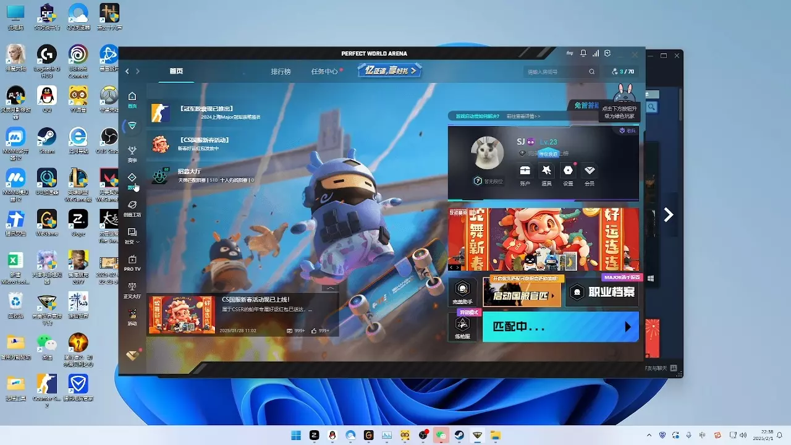Open CS国服新春活动现已上线 article card
Screen dimensions: 791x445
click(243, 315)
